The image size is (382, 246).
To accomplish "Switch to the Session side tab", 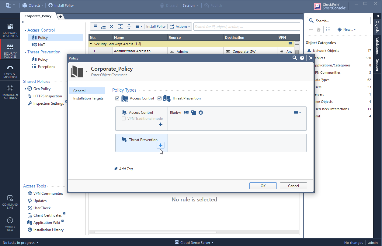I will point(377,65).
